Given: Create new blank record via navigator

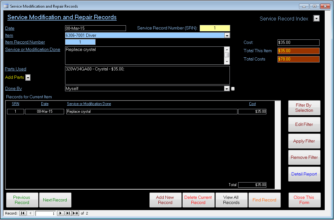Looking at the screenshot, I should pyautogui.click(x=76, y=213).
